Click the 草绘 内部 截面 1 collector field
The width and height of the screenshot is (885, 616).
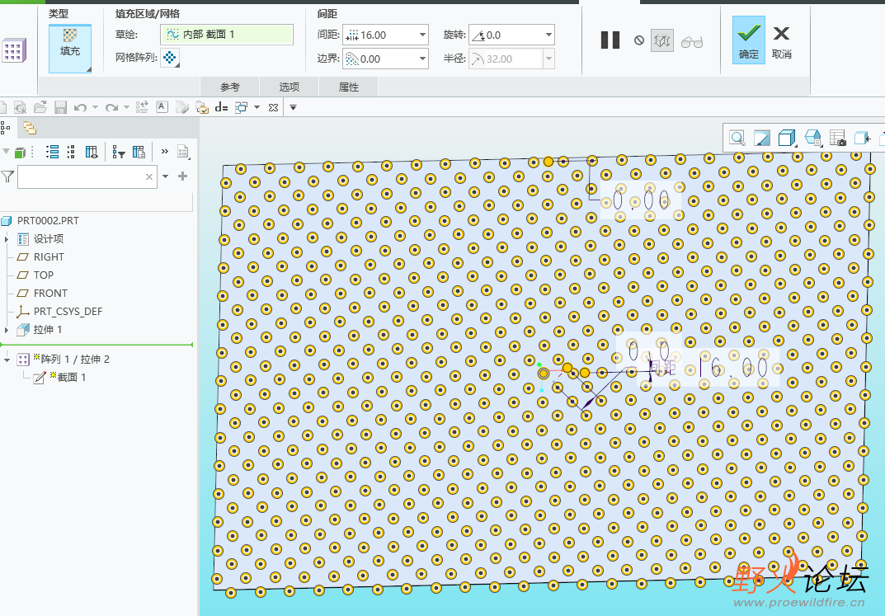(227, 35)
